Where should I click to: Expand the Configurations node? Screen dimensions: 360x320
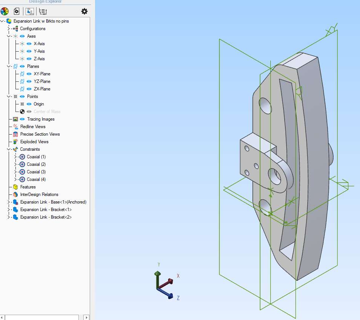9,29
